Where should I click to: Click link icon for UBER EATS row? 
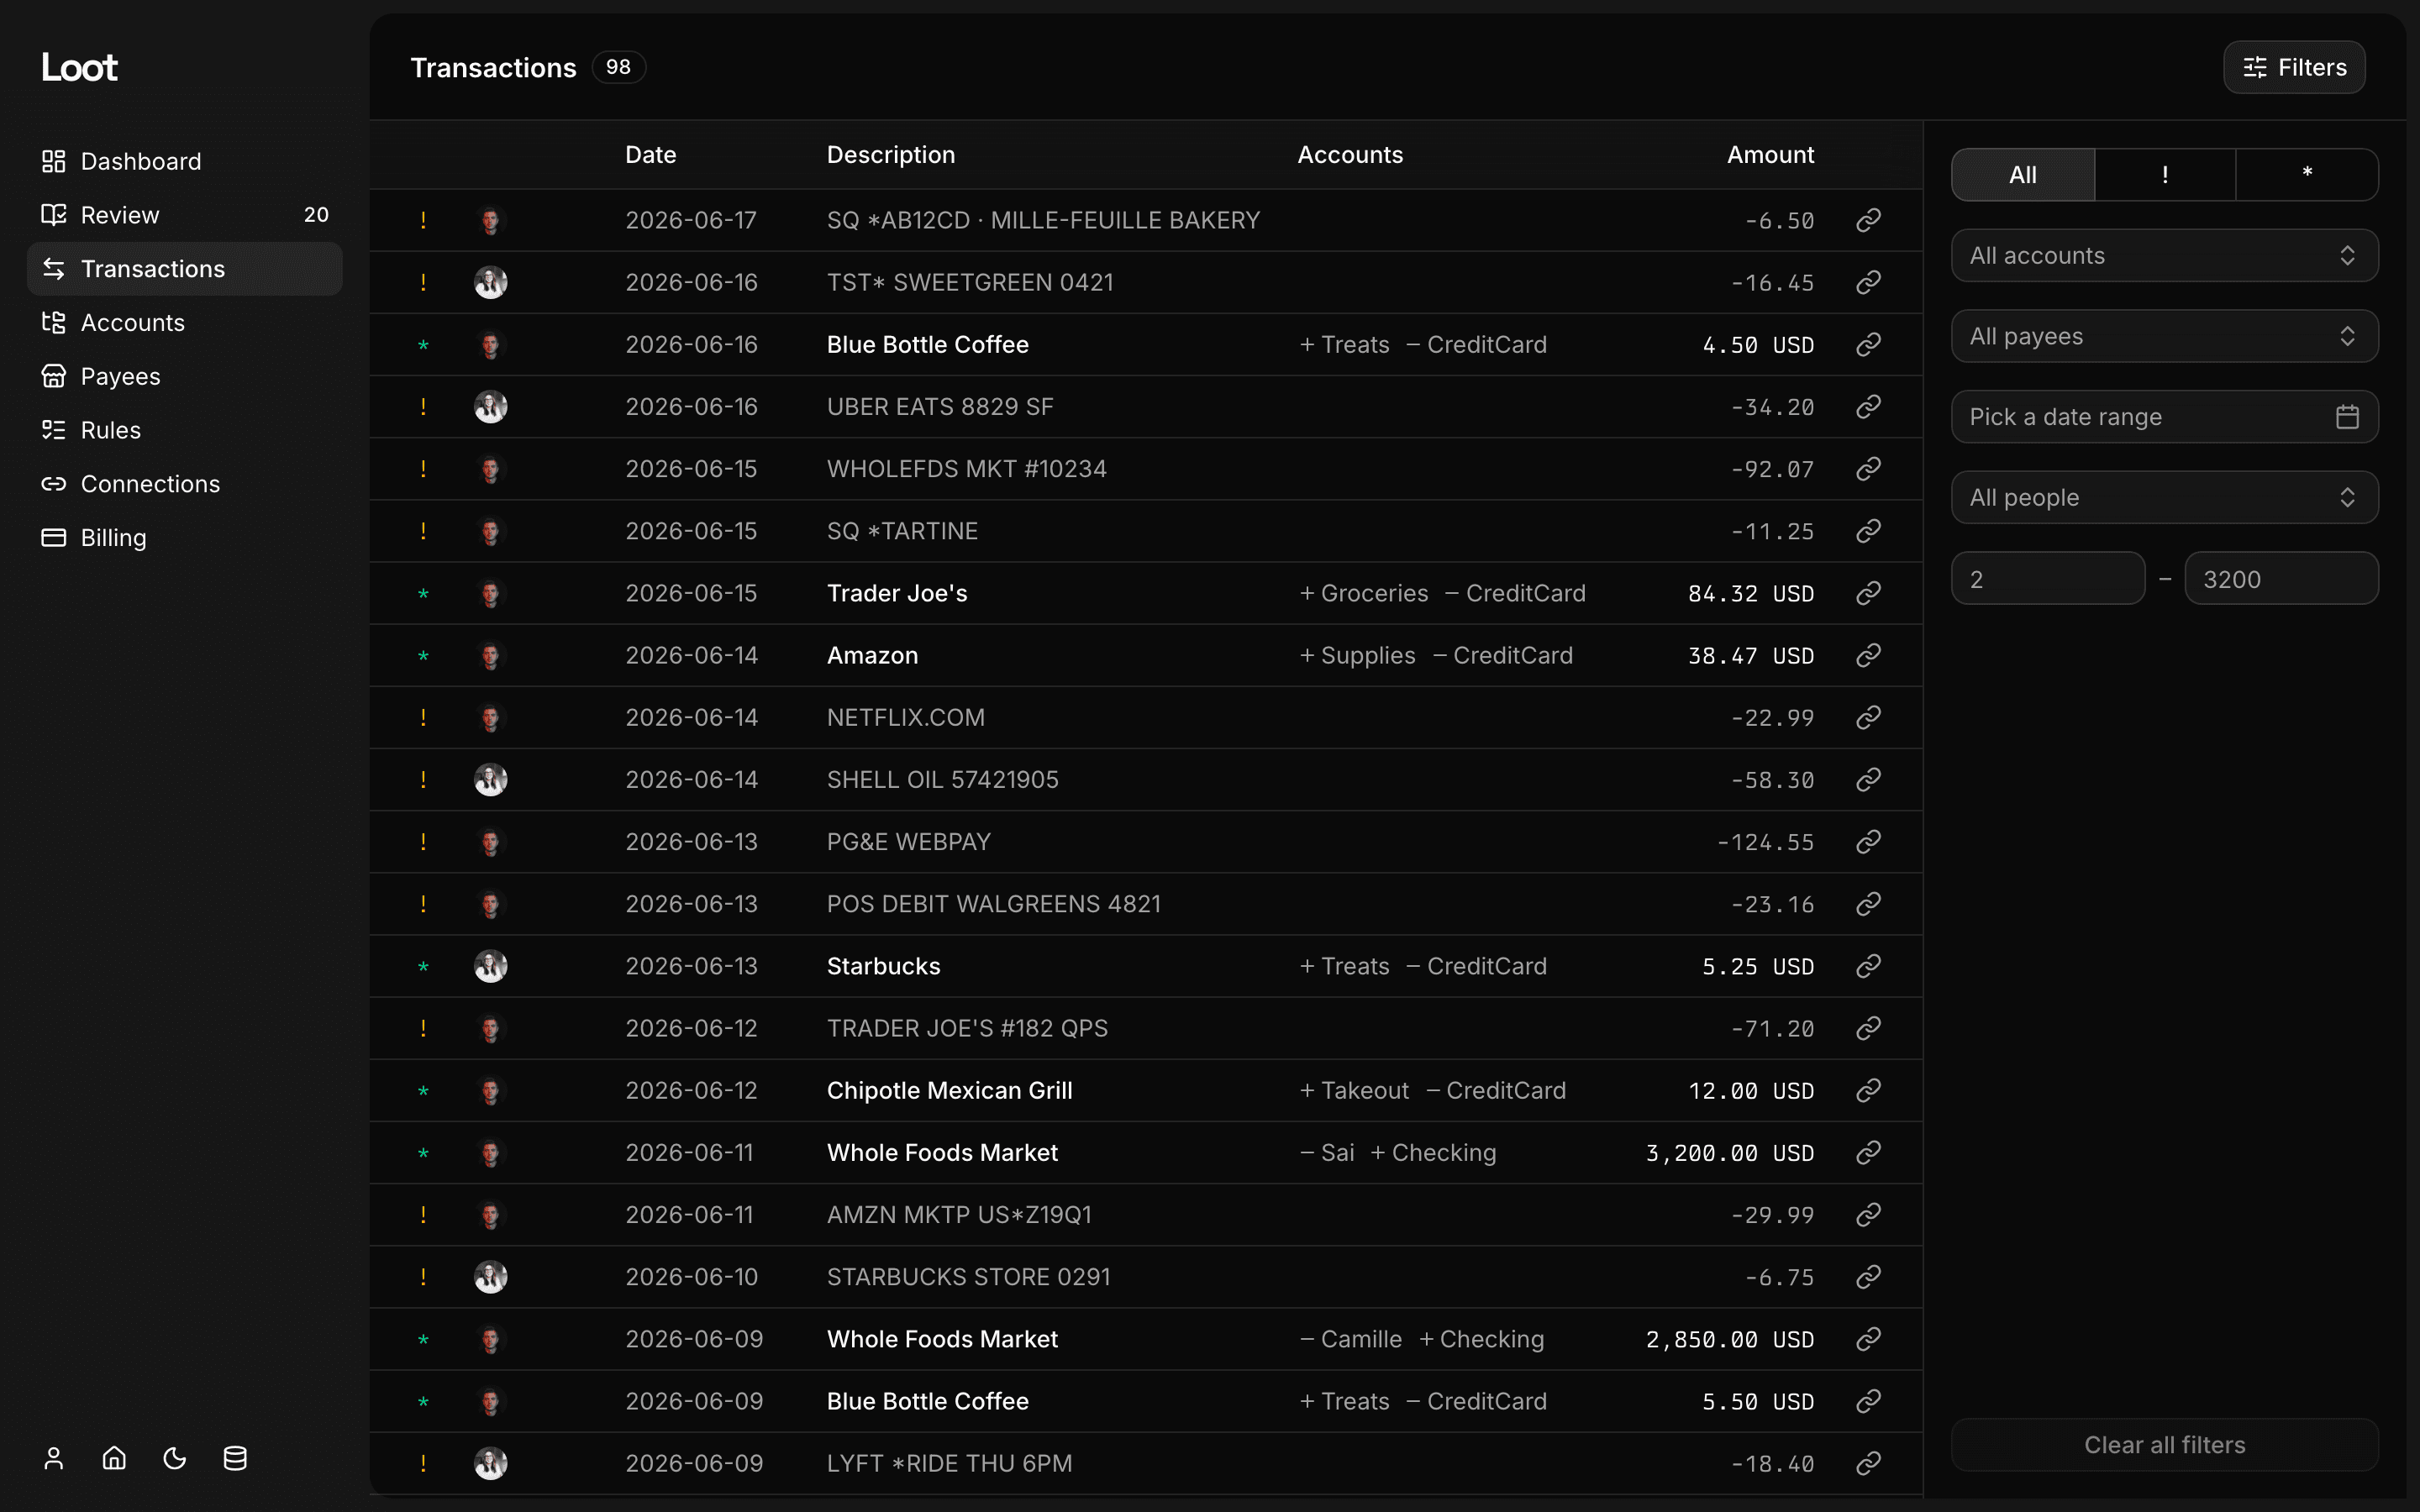click(1869, 407)
